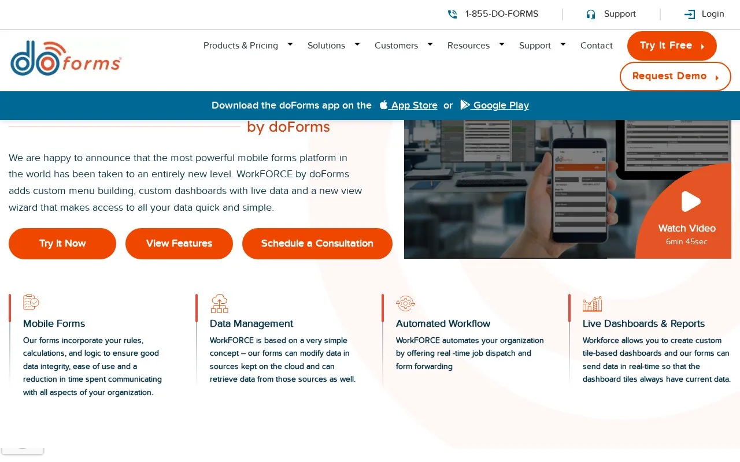Click Schedule a Consultation button
The height and width of the screenshot is (462, 740).
pos(317,244)
